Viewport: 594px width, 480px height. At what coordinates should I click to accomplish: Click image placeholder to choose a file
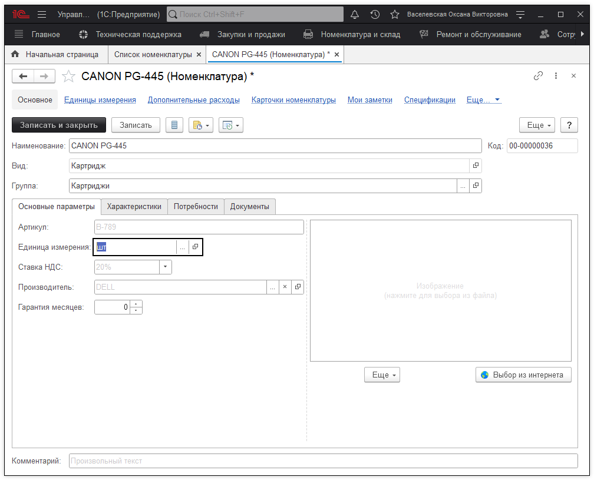click(440, 290)
